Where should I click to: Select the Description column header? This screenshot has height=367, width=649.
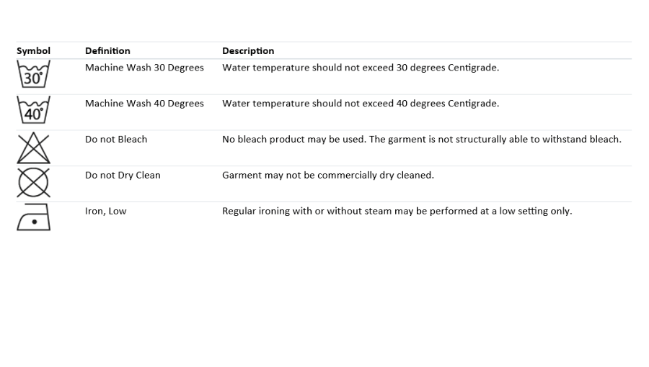pos(248,51)
